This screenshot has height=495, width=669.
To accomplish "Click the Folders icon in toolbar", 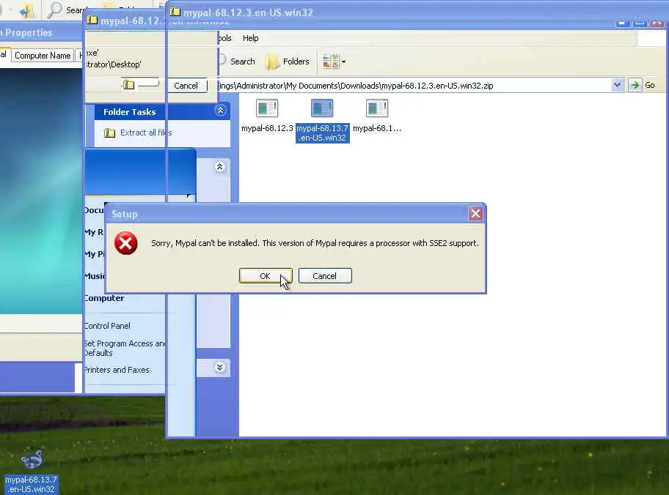I will [271, 62].
